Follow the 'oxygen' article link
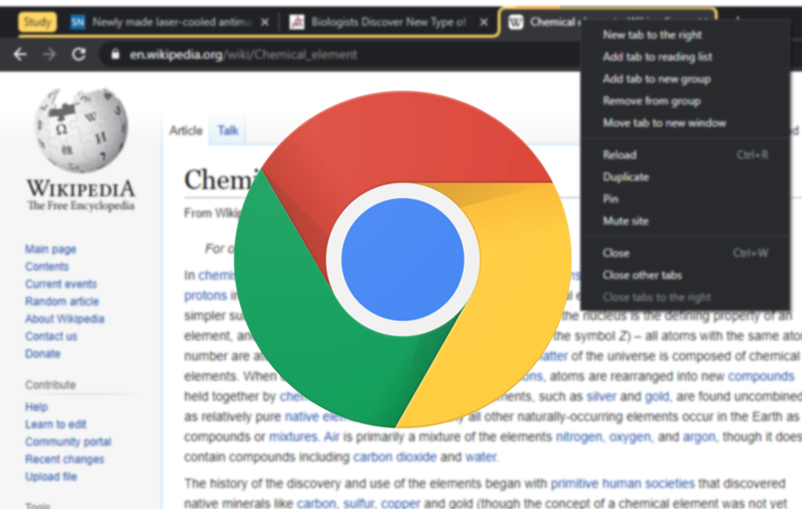 631,437
